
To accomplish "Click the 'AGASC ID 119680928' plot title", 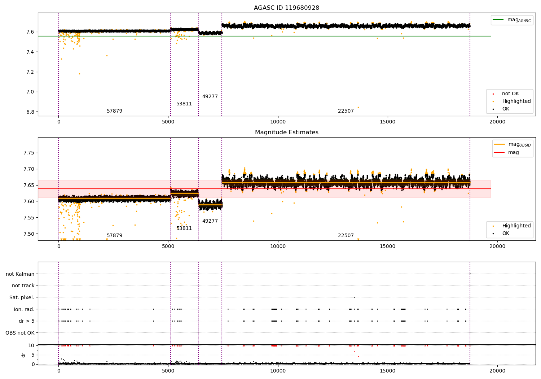I will click(286, 8).
